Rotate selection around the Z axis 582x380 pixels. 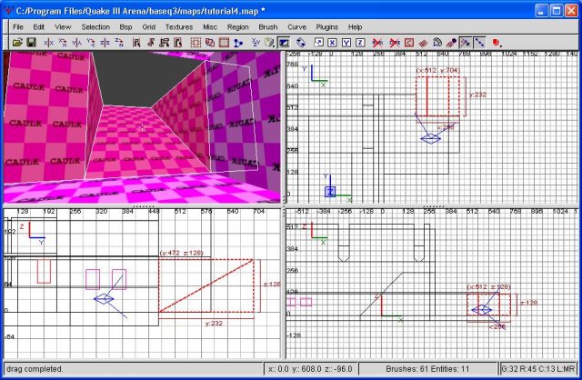[119, 43]
